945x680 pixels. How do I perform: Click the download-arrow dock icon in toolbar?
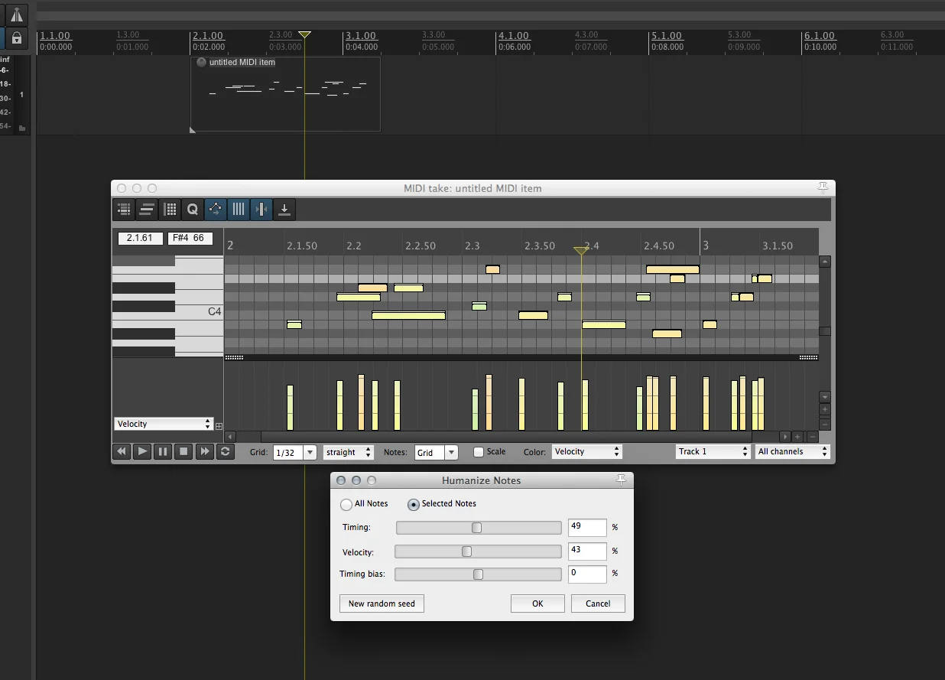[x=284, y=210]
